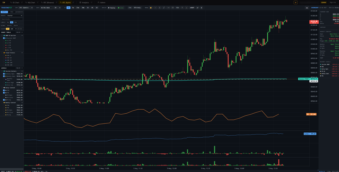Uncheck the Daily Open level
The width and height of the screenshot is (339, 172).
pos(4,74)
